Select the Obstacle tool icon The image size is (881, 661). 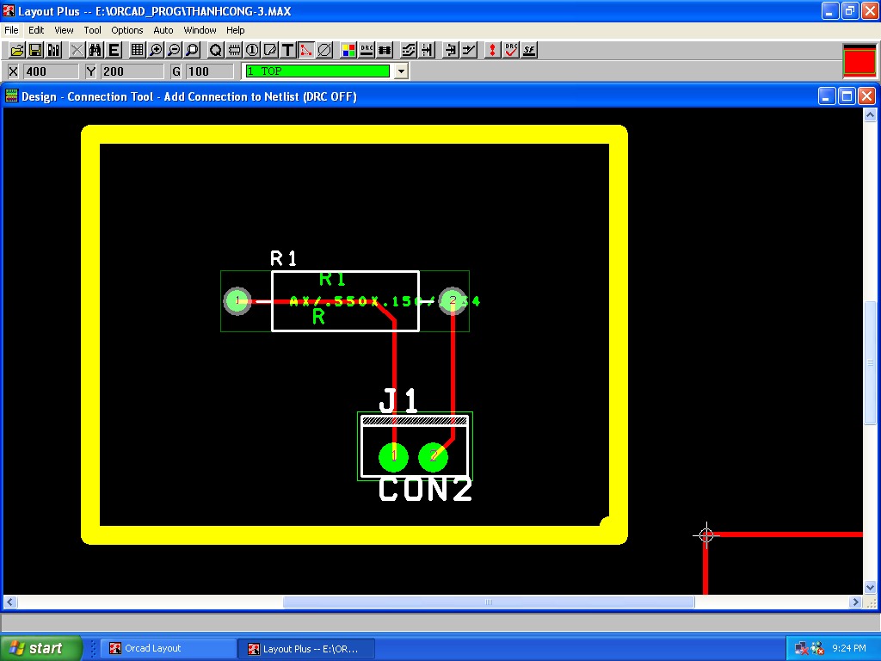click(x=270, y=51)
